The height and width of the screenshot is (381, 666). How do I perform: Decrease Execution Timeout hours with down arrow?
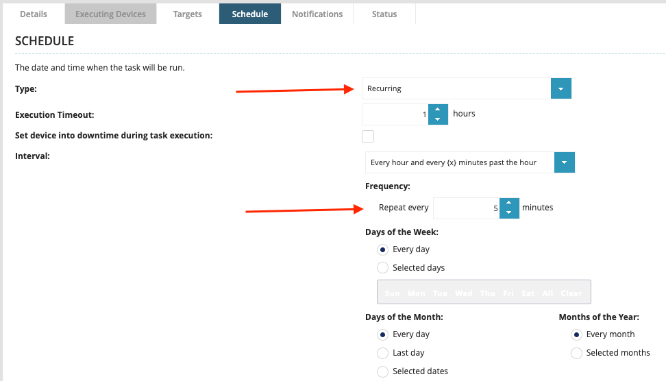coord(439,119)
